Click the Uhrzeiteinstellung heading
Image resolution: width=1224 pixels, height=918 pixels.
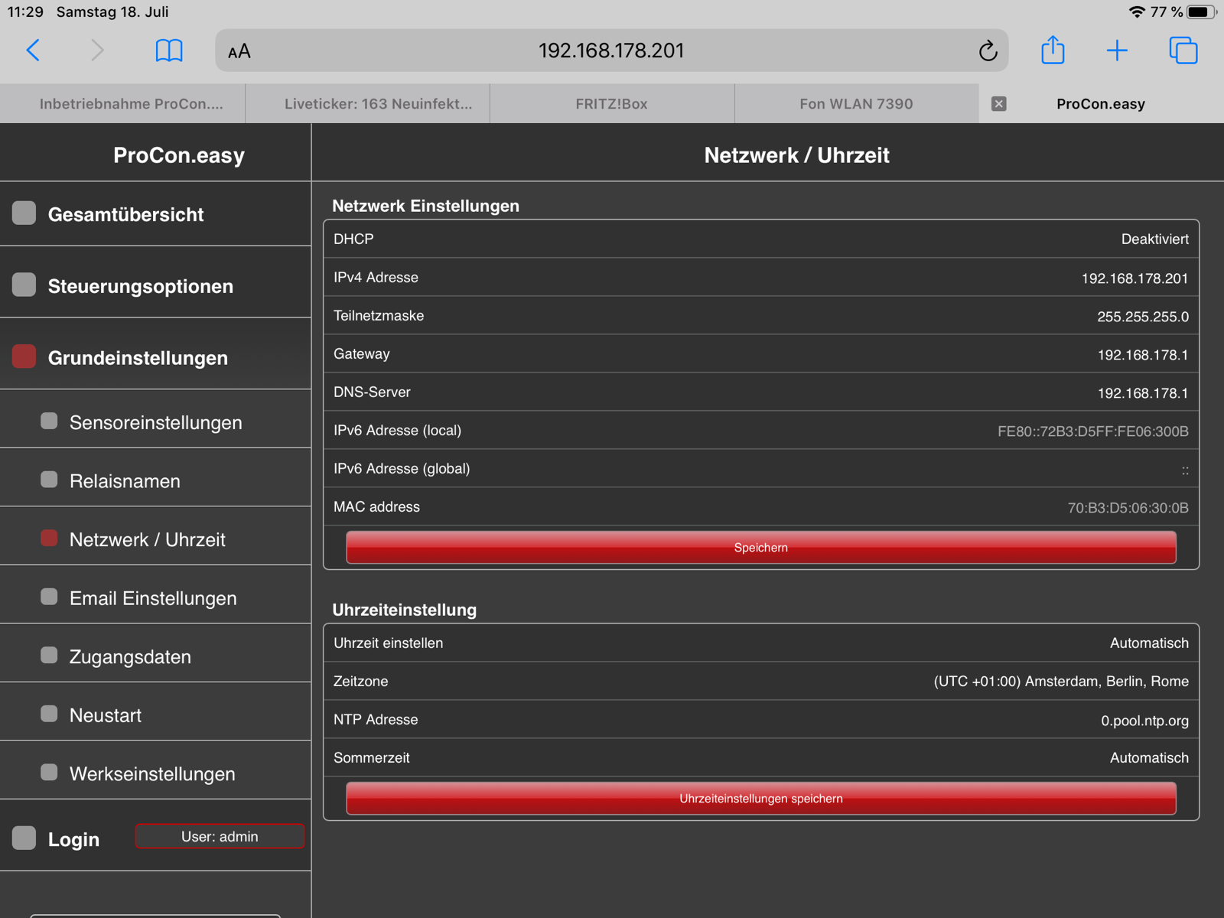(x=404, y=610)
